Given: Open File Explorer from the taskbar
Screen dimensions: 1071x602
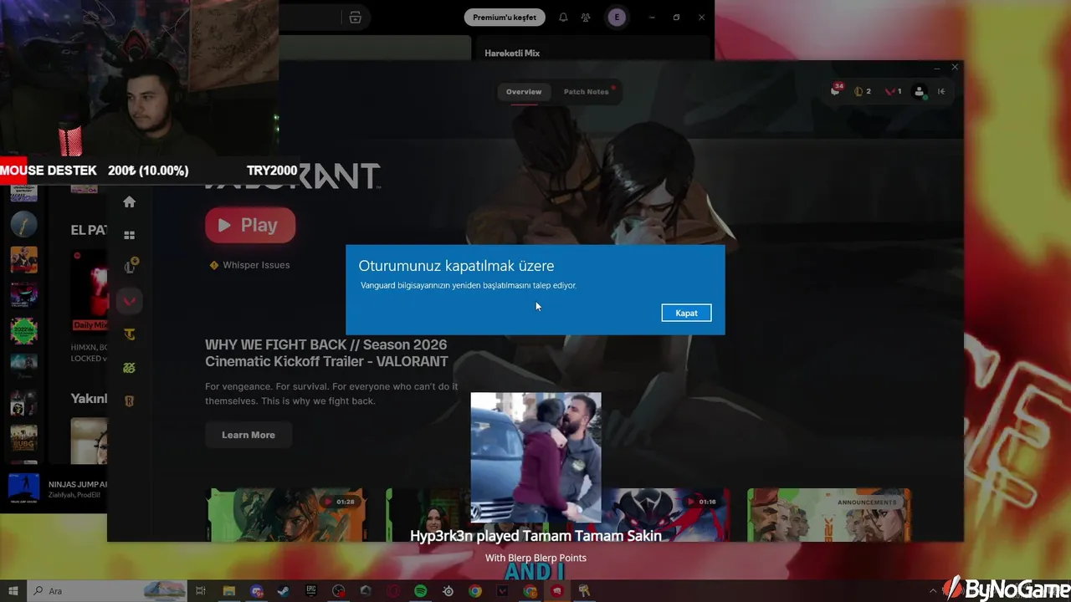Looking at the screenshot, I should [228, 591].
